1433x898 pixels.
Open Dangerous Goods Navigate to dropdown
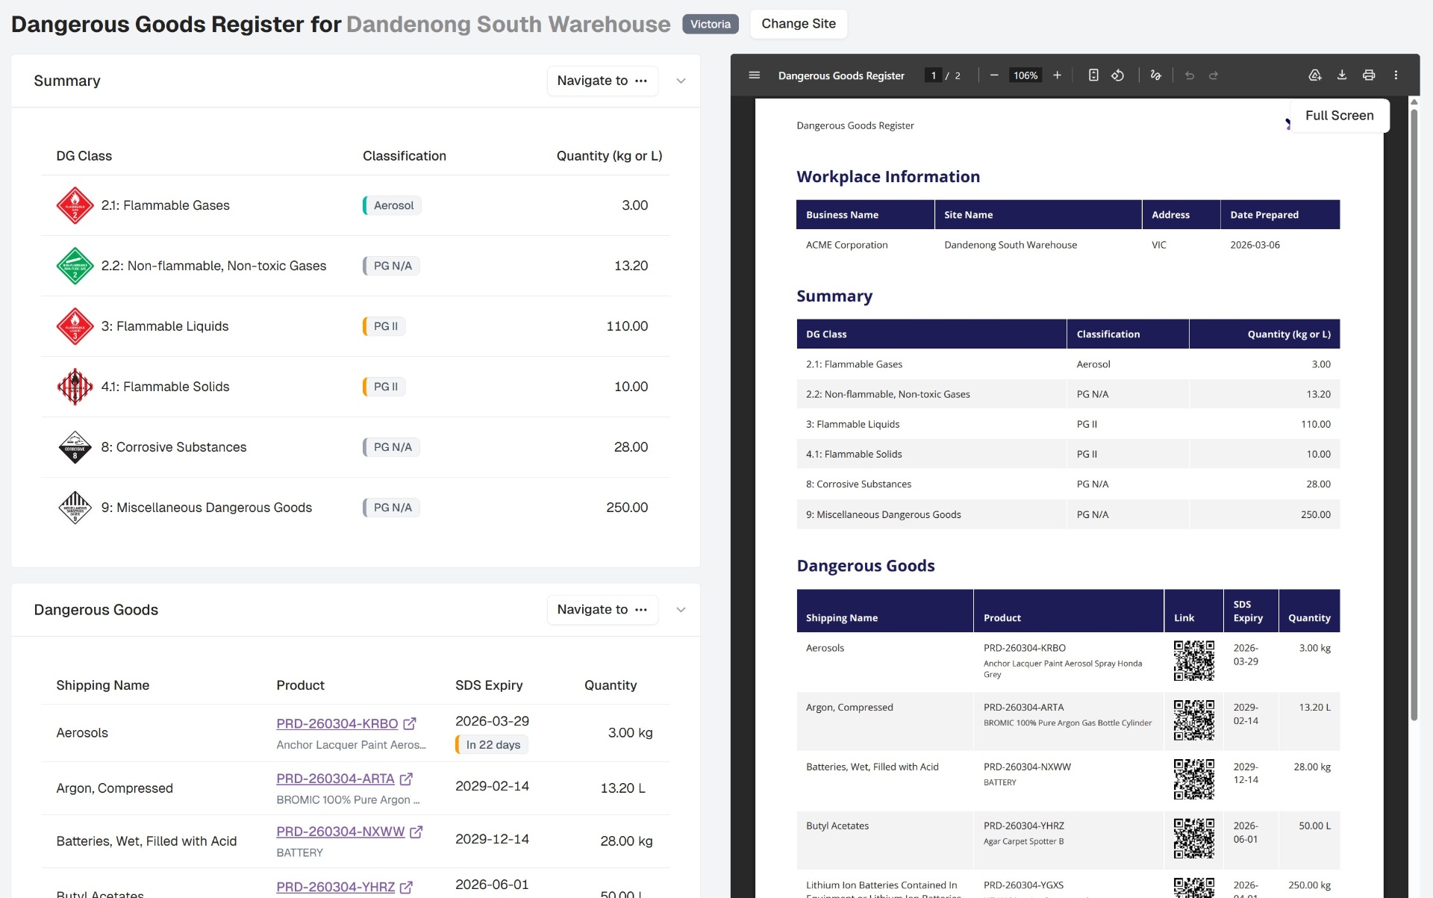[602, 610]
